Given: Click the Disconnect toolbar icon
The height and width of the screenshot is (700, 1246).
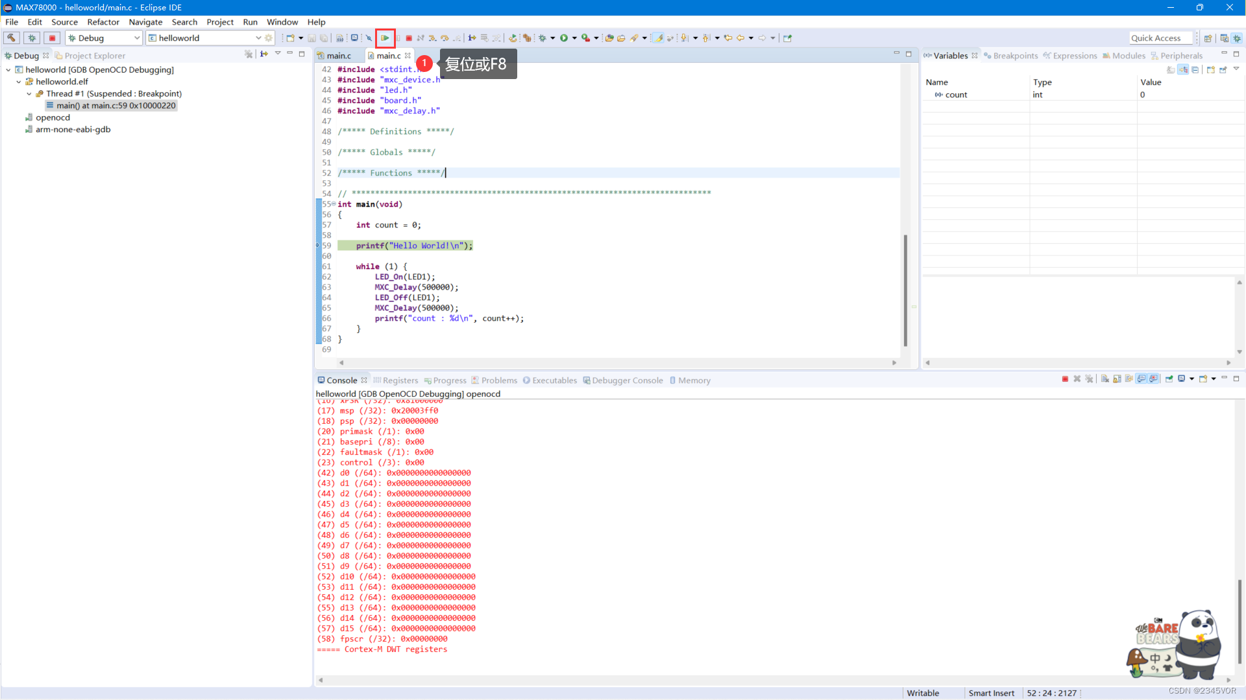Looking at the screenshot, I should click(421, 38).
